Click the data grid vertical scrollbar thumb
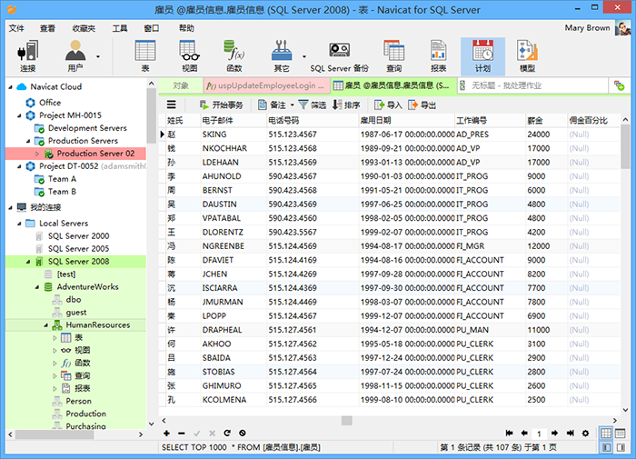Screen dimensions: 636x459 tap(625, 146)
